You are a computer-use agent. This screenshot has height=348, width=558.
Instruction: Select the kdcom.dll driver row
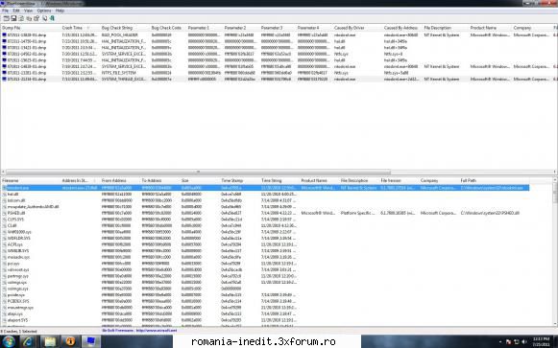click(265, 200)
